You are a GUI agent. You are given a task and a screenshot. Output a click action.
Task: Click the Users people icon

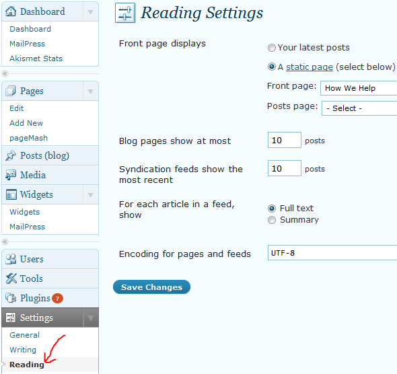point(11,259)
